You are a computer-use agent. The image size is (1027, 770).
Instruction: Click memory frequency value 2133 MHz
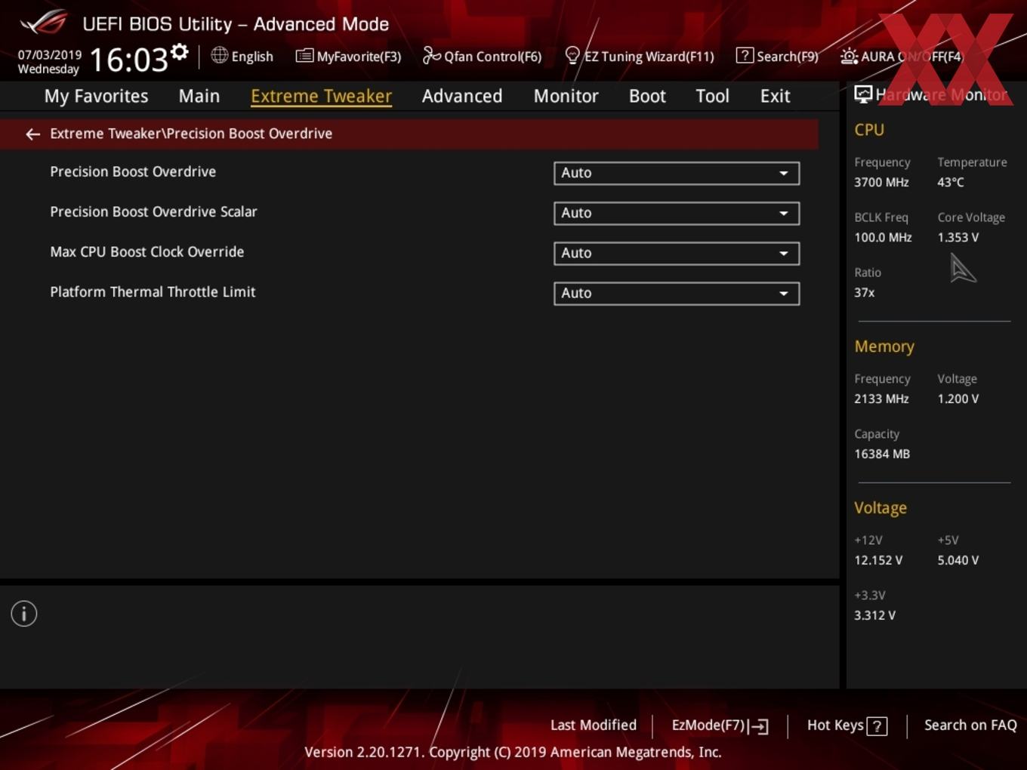pyautogui.click(x=881, y=399)
